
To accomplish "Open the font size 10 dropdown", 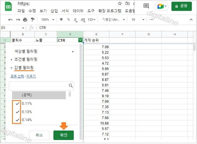I will coord(138,20).
